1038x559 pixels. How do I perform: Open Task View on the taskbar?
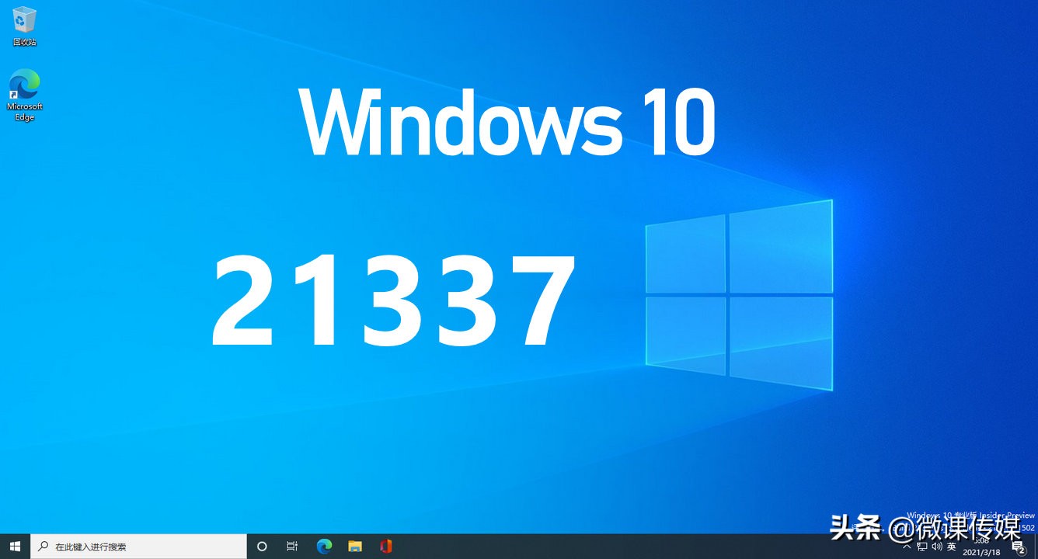click(292, 547)
